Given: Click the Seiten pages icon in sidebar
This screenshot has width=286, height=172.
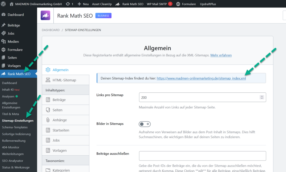Looking at the screenshot, I should click(3, 58).
